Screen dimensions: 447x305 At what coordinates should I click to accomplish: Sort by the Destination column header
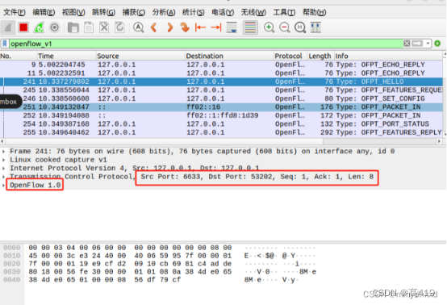coord(229,56)
